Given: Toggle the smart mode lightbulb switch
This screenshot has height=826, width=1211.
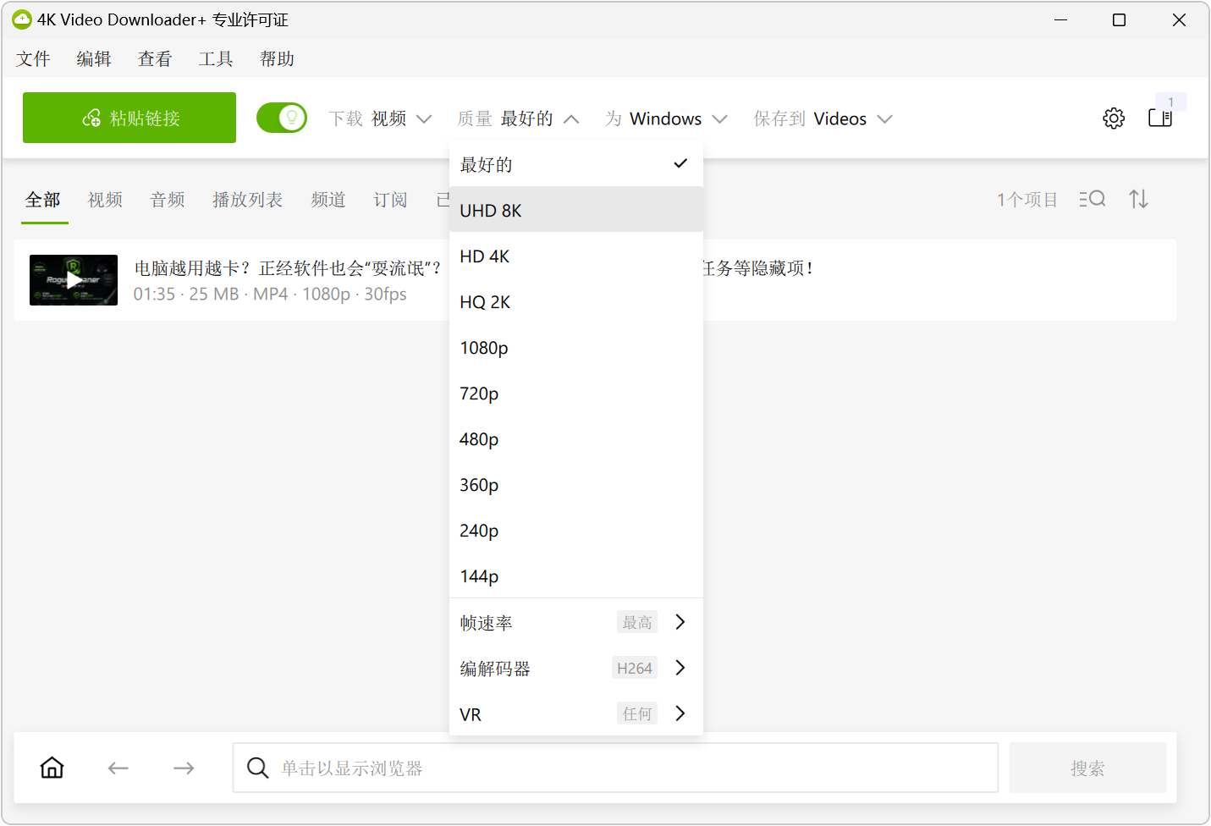Looking at the screenshot, I should click(x=282, y=118).
